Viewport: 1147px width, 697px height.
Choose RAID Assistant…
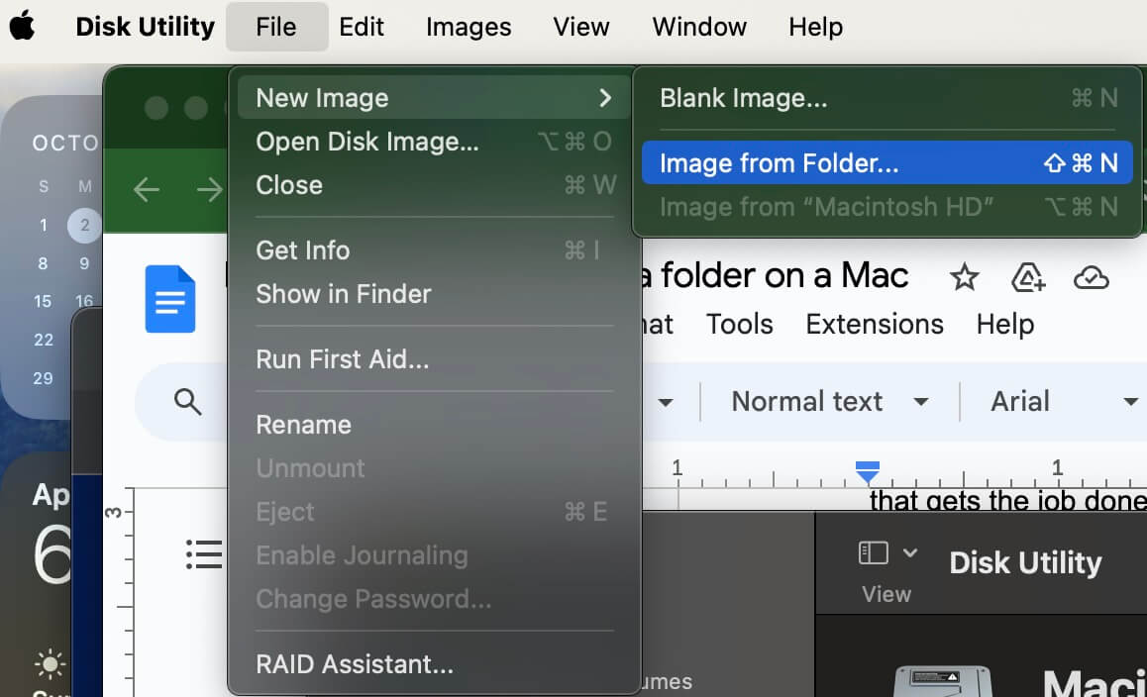[x=435, y=664]
